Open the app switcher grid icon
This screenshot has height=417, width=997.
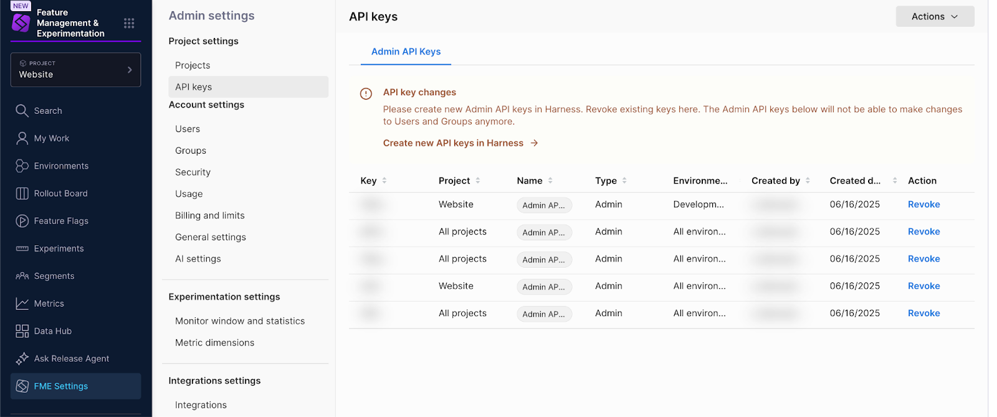coord(129,23)
